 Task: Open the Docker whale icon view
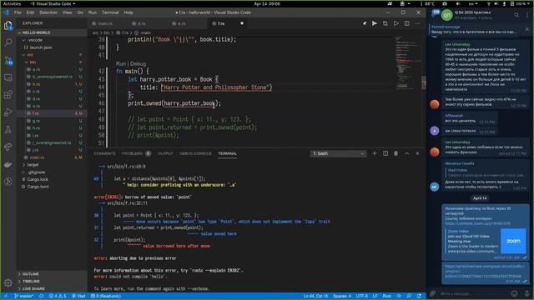click(x=8, y=164)
